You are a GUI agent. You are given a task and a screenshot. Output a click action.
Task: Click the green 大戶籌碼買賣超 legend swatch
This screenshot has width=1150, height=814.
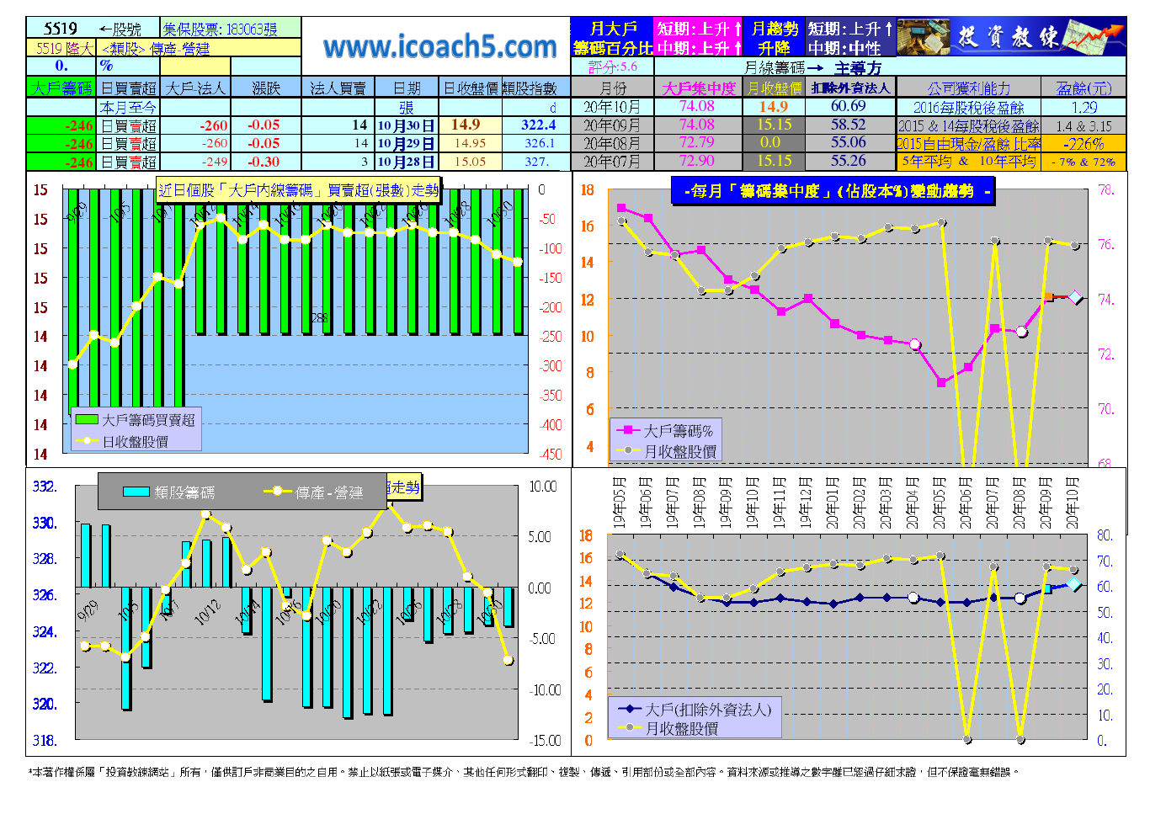tap(86, 419)
